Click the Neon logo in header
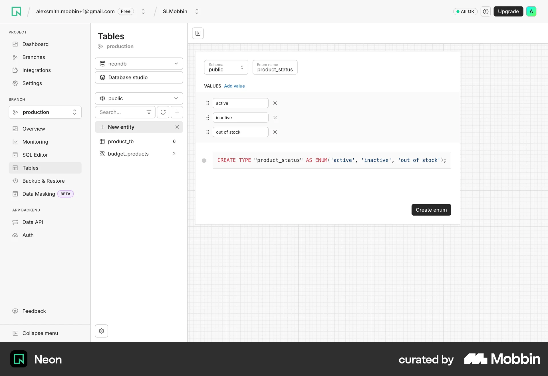548x376 pixels. [x=16, y=11]
